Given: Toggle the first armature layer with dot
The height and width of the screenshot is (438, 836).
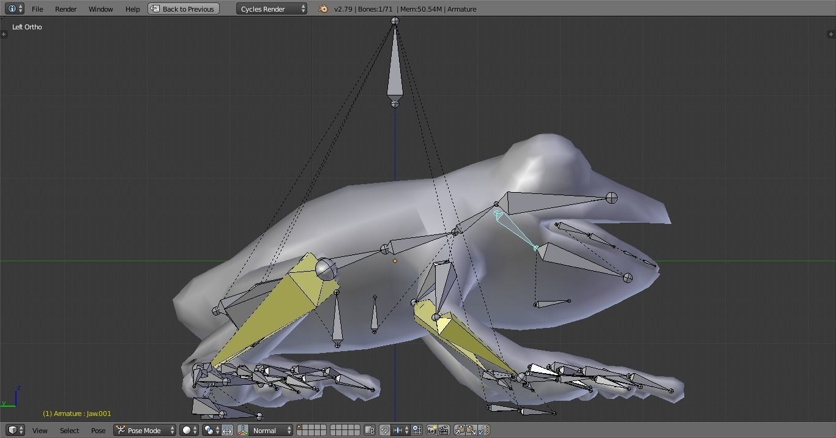Looking at the screenshot, I should 300,427.
